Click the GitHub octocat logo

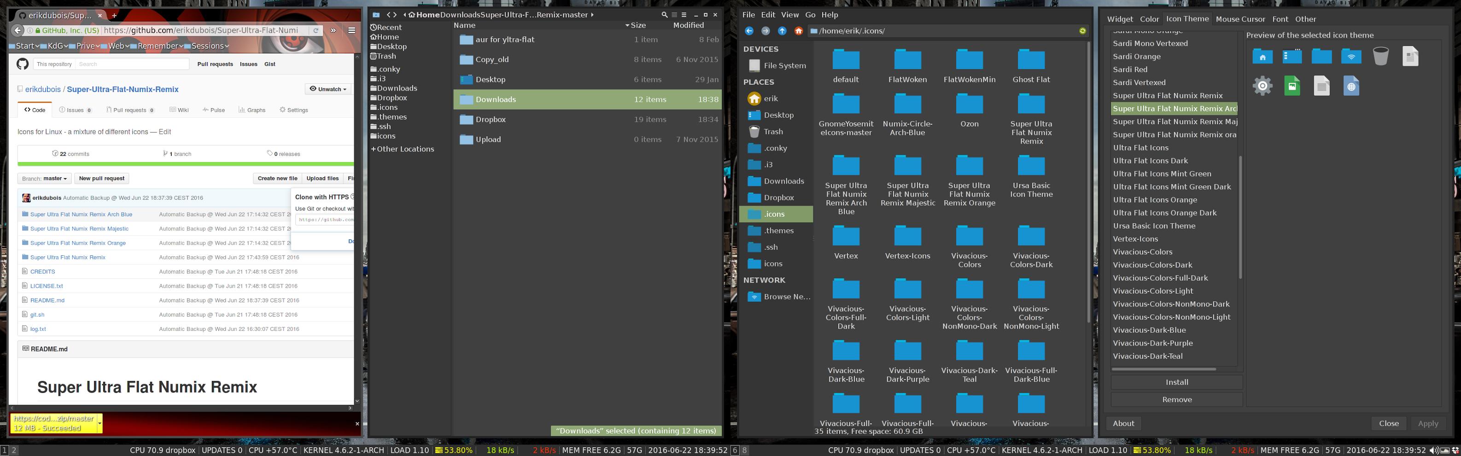22,64
